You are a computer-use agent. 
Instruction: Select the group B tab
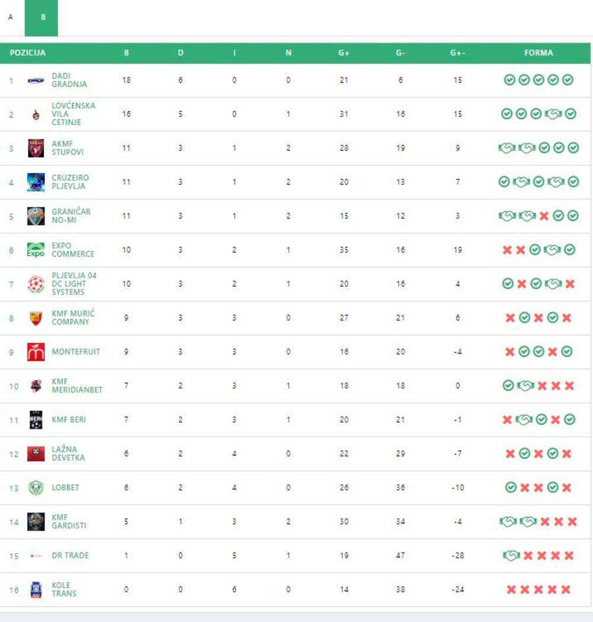(42, 18)
